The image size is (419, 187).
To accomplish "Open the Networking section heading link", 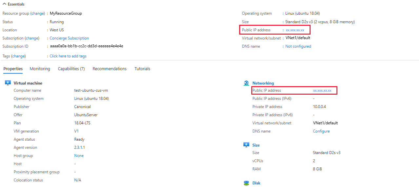I will coord(263,83).
